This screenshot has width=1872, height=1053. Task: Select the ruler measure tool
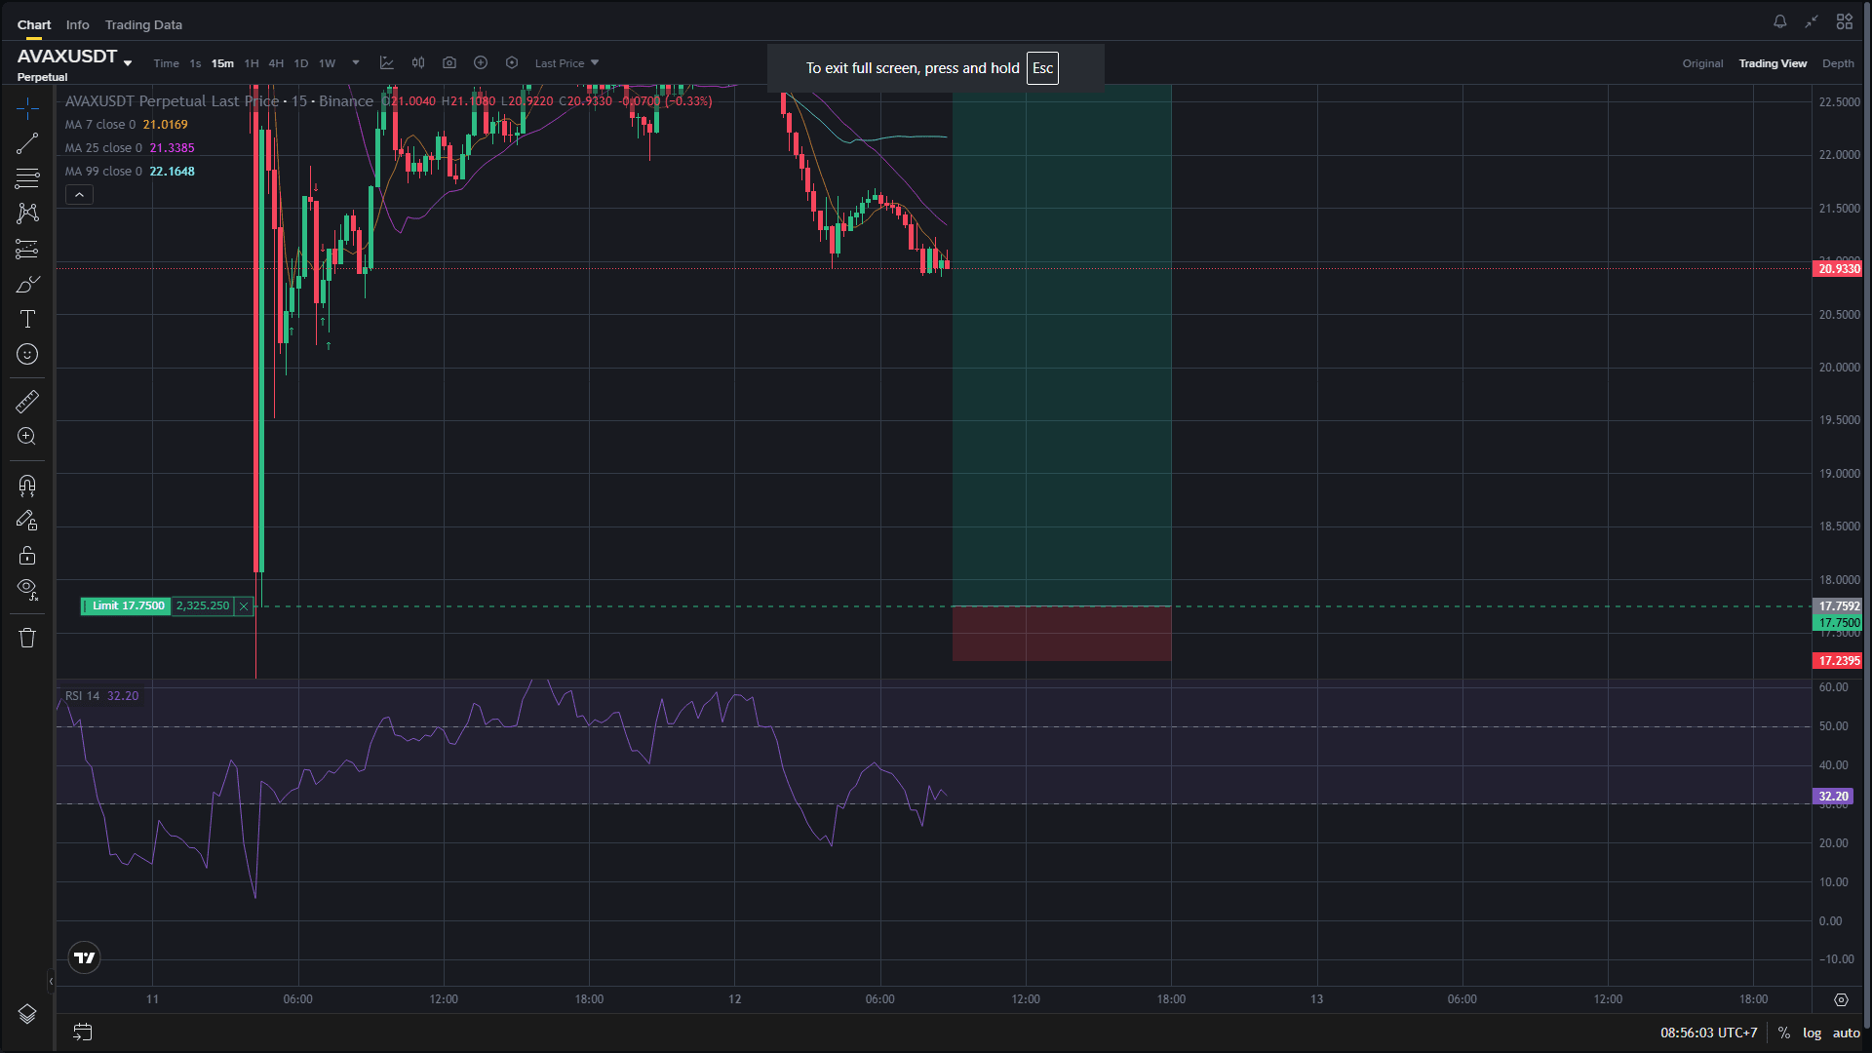[x=27, y=402]
